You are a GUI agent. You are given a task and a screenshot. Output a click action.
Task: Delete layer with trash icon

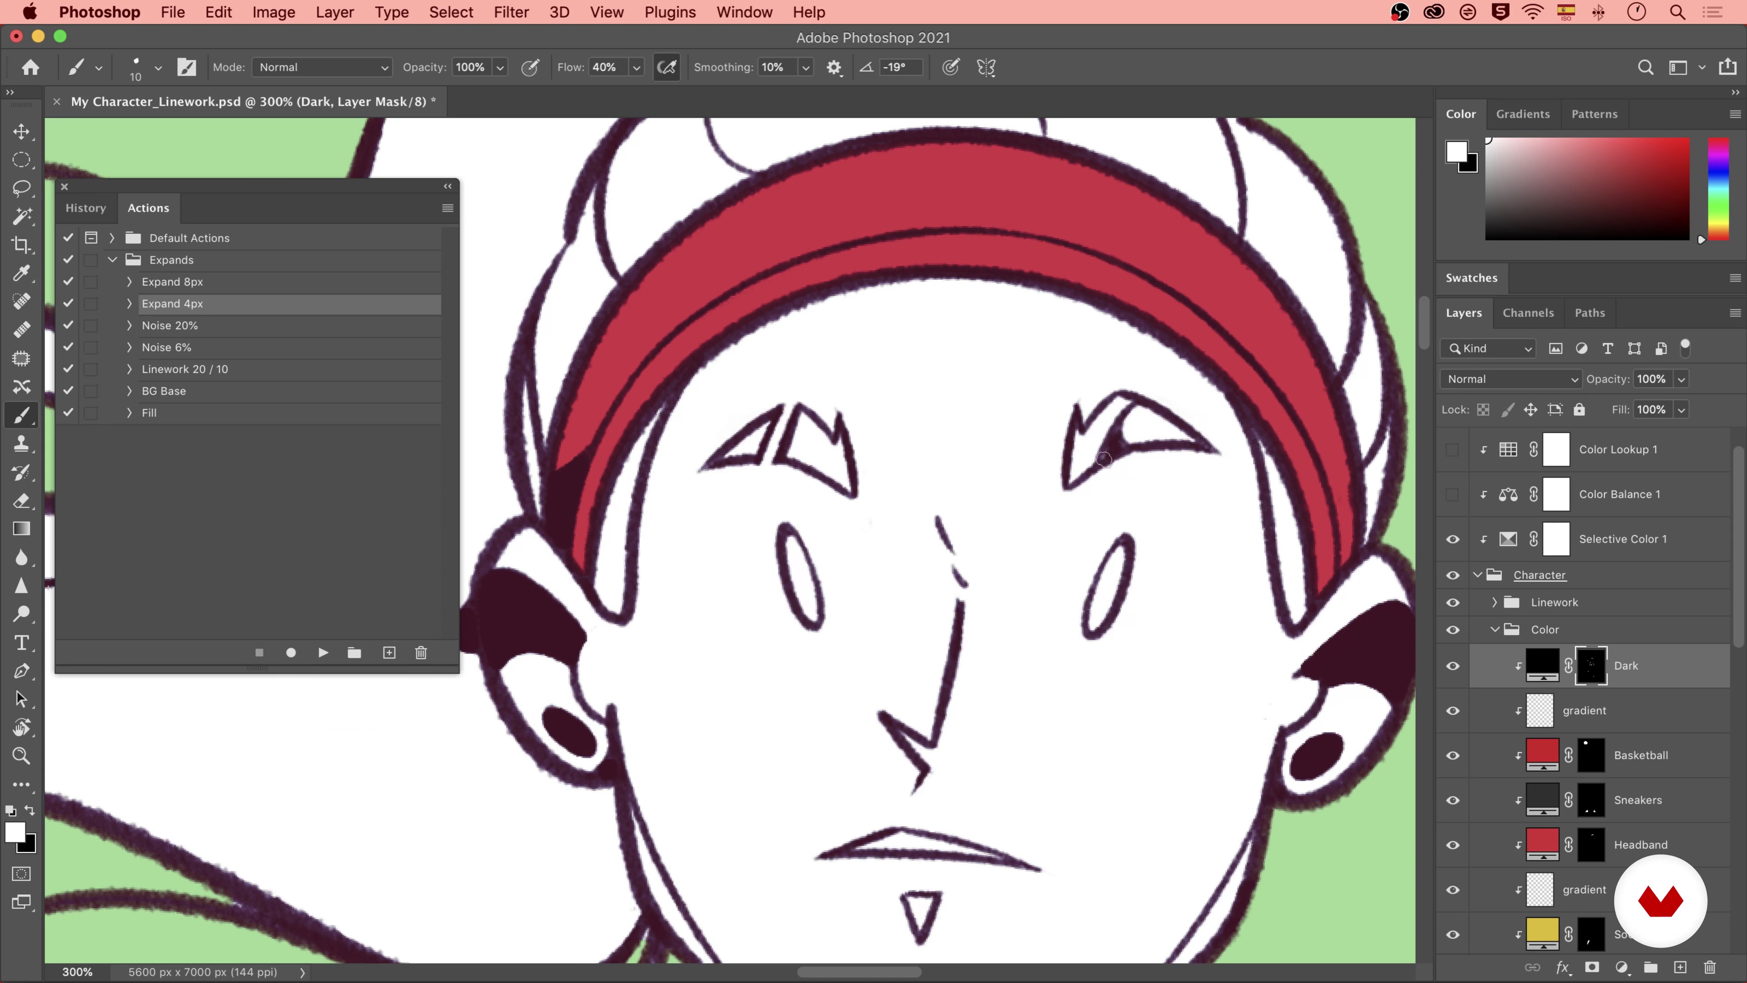click(1710, 967)
